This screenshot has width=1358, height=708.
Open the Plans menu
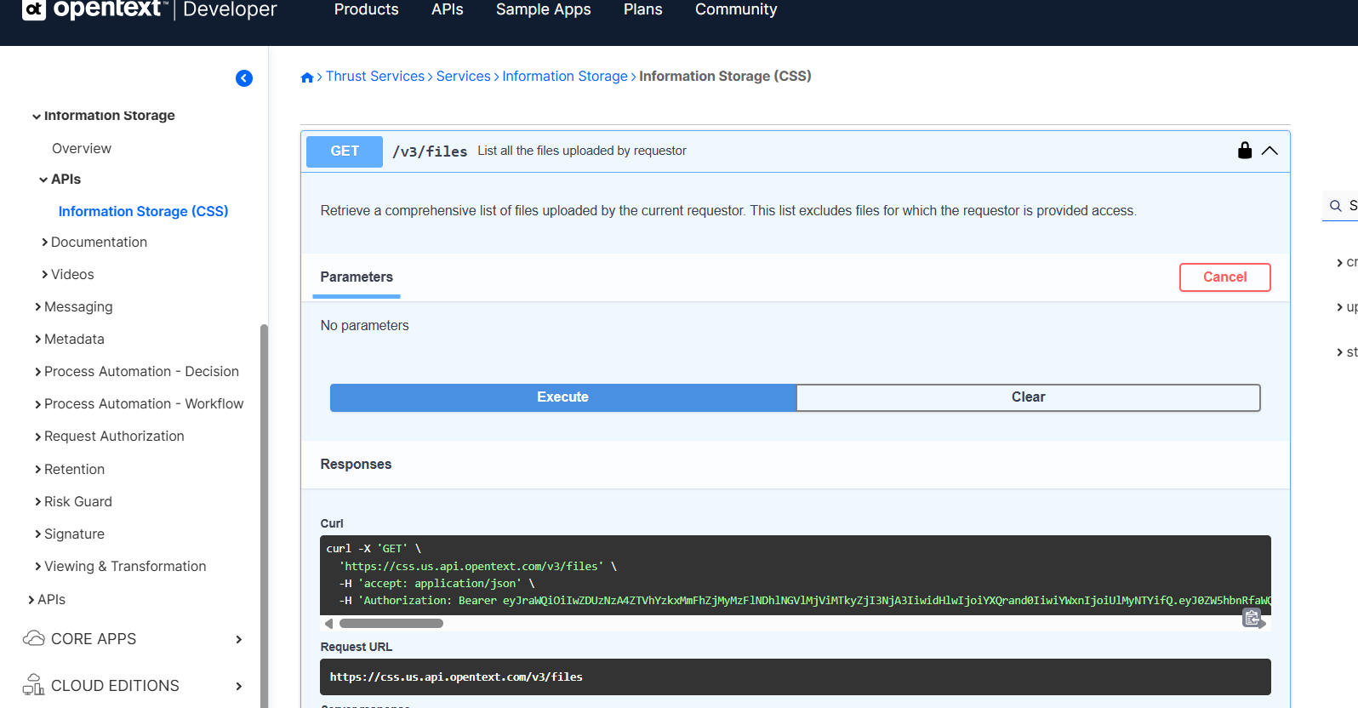643,9
